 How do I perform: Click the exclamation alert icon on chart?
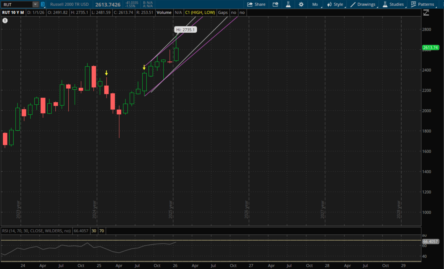(x=5, y=20)
